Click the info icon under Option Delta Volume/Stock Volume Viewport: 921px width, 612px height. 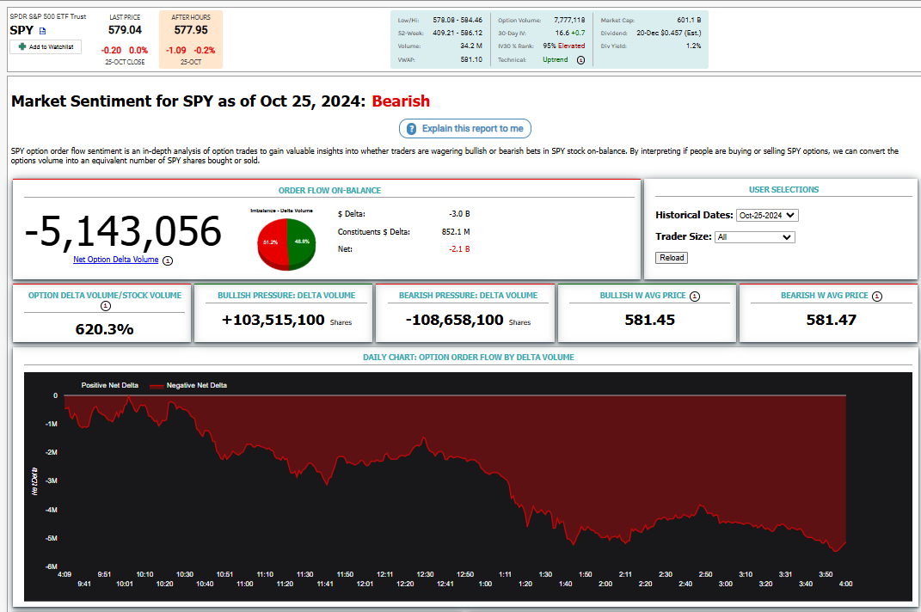click(106, 306)
